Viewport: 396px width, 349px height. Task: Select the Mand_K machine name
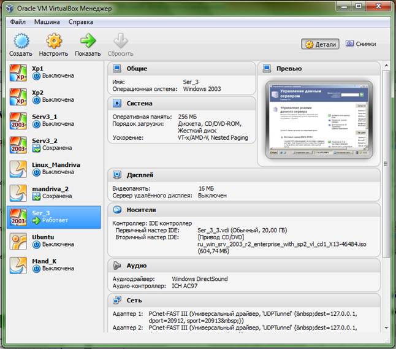tap(44, 261)
